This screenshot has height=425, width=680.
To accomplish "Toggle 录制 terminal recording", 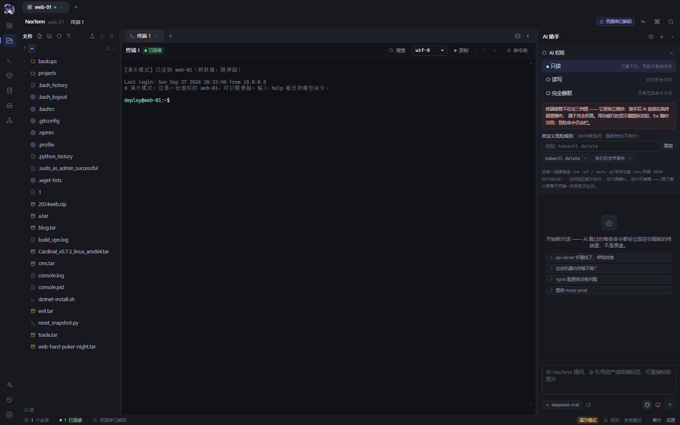I will click(461, 51).
